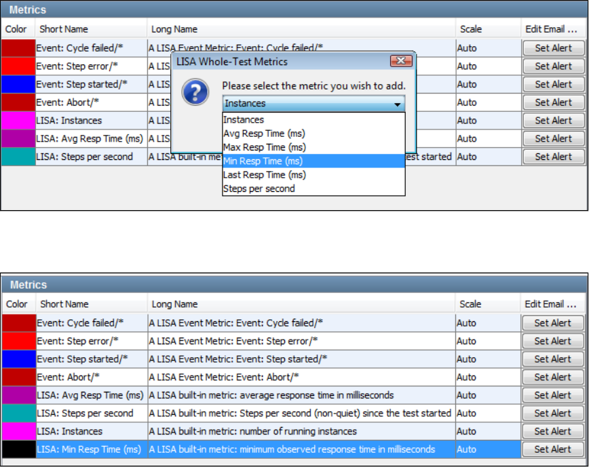Viewport: 589px width, 467px height.
Task: Click the Scale column header in bottom panel
Action: click(x=488, y=304)
